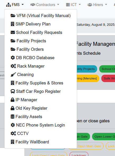Viewport: 115px width, 156px height.
Task: Click the broom icon next to Cleaning
Action: click(13, 74)
